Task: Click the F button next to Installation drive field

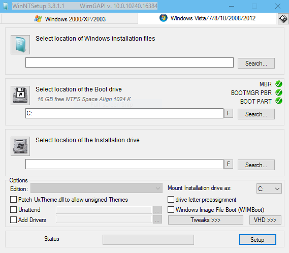Action: [229, 164]
